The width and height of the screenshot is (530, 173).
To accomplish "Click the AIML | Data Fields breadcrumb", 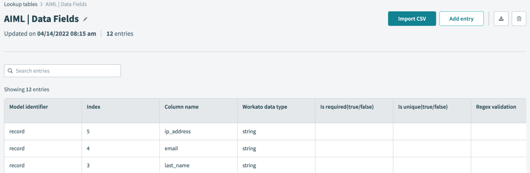I will coord(66,4).
